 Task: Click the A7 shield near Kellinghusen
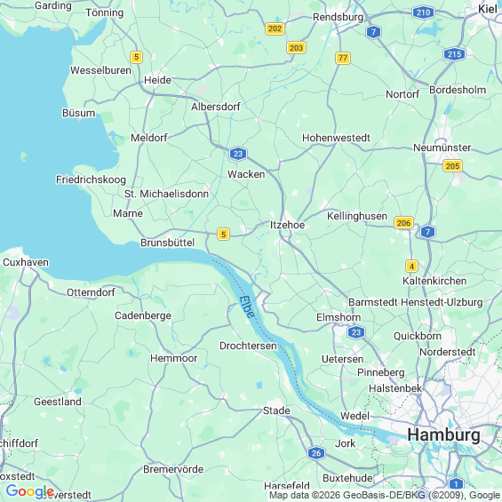tap(427, 232)
